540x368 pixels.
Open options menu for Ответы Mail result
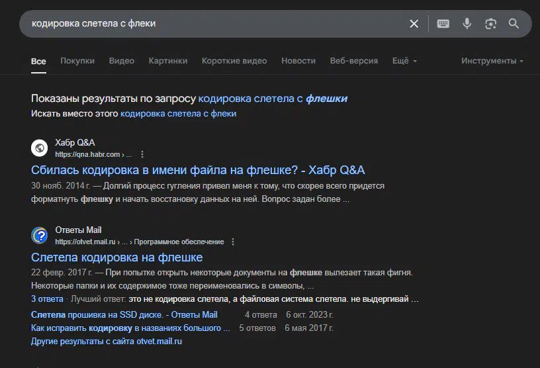[x=233, y=242]
